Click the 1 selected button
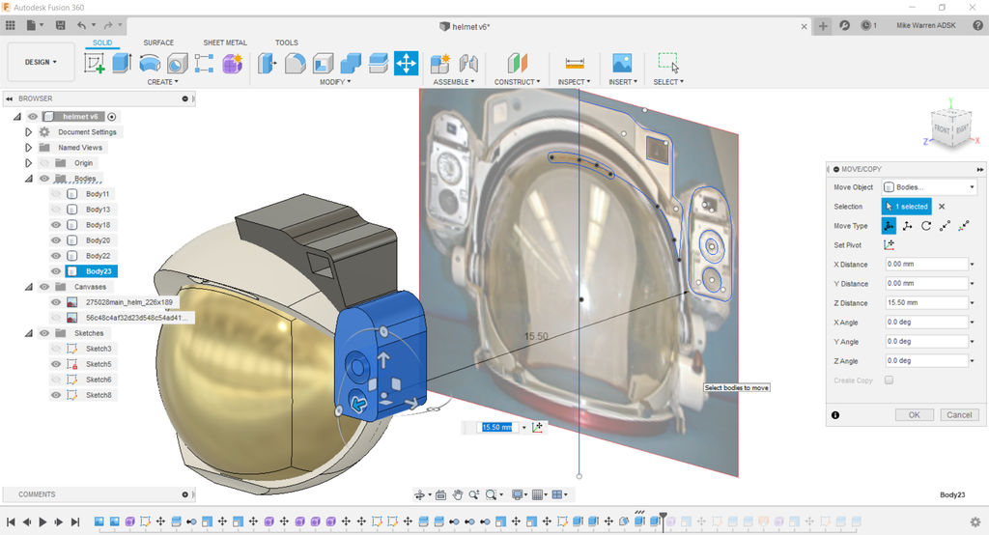Image resolution: width=989 pixels, height=535 pixels. point(906,207)
